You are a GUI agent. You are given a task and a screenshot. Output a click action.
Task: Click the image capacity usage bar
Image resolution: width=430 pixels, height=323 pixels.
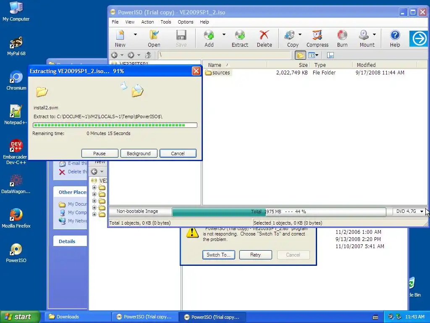(x=279, y=212)
